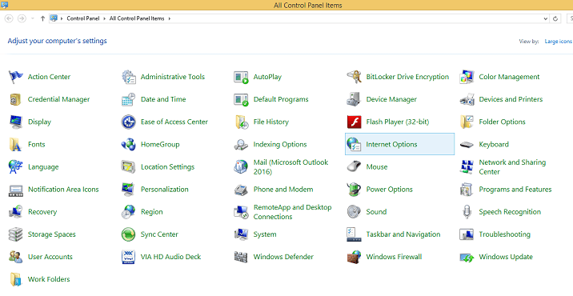The width and height of the screenshot is (573, 296).
Task: Click Control Panel in the breadcrumb
Action: (83, 18)
